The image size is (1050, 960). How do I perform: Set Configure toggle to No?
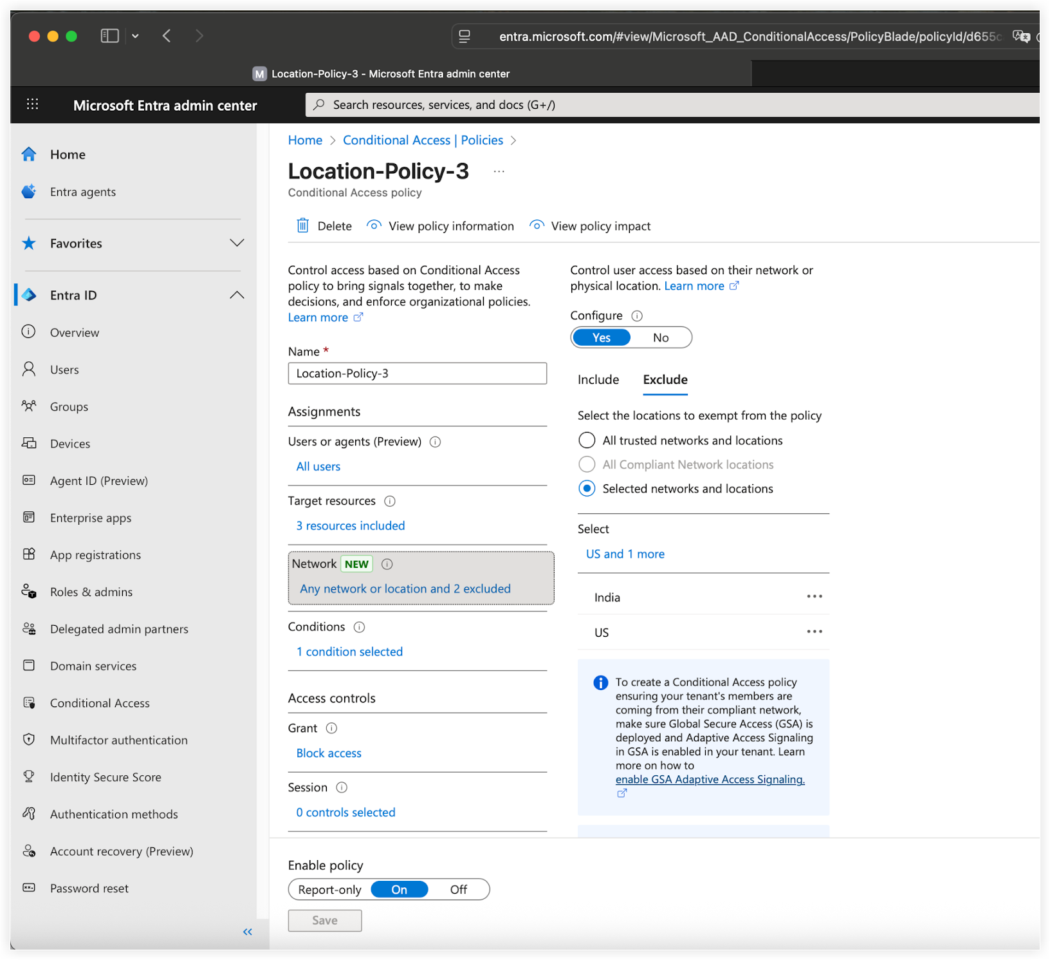[661, 337]
